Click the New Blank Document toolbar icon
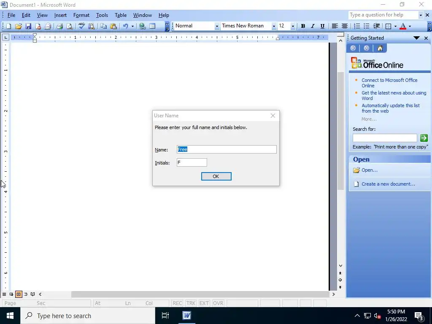The height and width of the screenshot is (324, 432). (9, 26)
